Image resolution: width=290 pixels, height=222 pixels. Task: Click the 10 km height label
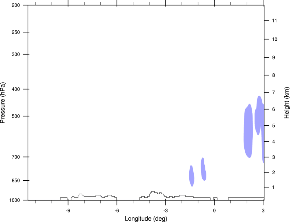pos(275,39)
